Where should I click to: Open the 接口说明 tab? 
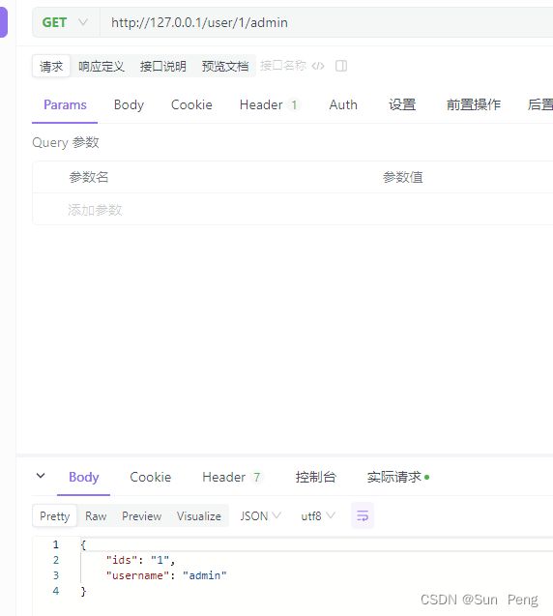coord(163,66)
